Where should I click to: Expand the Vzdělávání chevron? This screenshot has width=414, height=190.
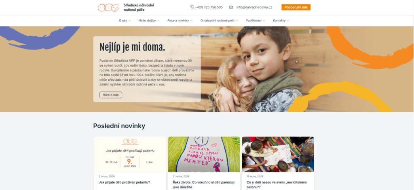[264, 21]
